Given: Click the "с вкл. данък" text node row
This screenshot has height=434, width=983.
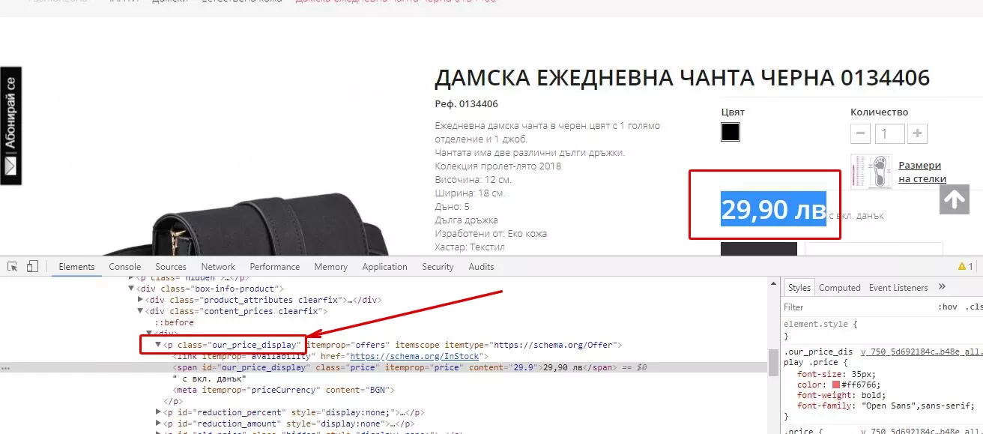Looking at the screenshot, I should 209,379.
